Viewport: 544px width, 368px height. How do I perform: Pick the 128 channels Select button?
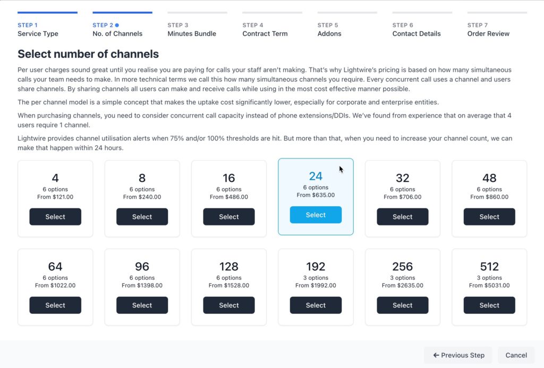[x=229, y=305]
